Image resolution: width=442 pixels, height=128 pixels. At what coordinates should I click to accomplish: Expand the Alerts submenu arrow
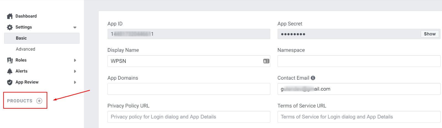point(75,71)
